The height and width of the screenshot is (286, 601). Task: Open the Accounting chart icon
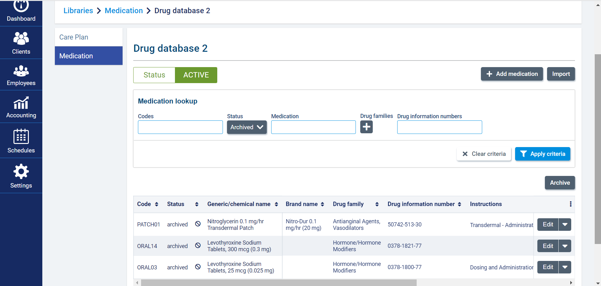click(x=21, y=103)
